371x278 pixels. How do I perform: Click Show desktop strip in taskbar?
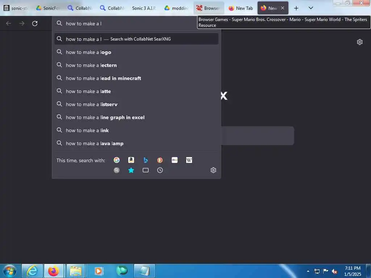point(368,271)
